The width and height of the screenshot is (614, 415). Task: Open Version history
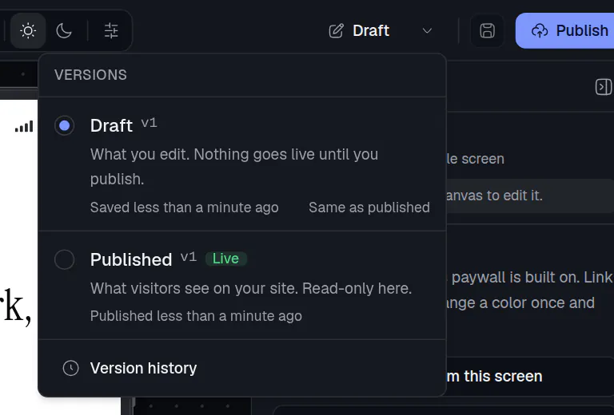(242, 368)
